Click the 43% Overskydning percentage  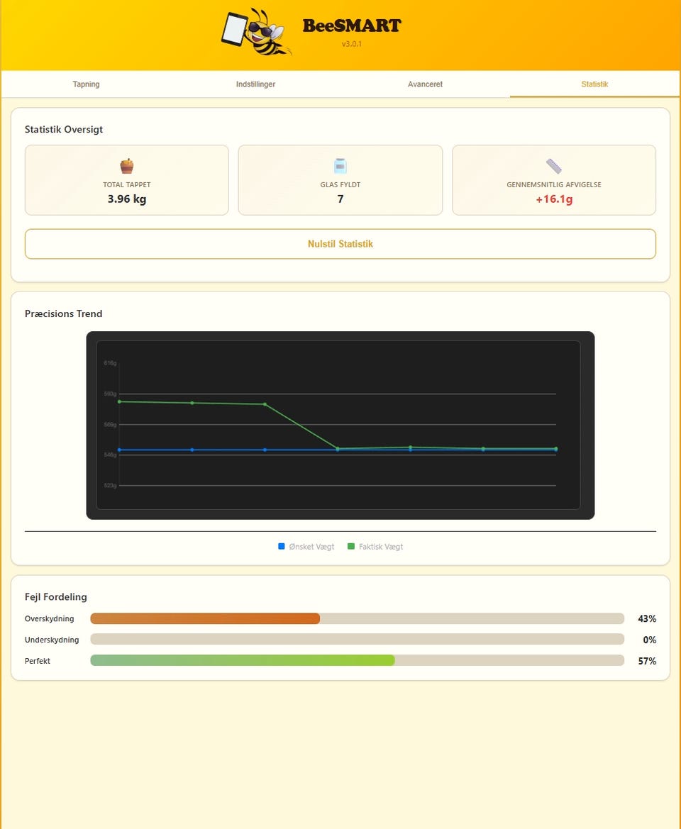[x=647, y=618]
